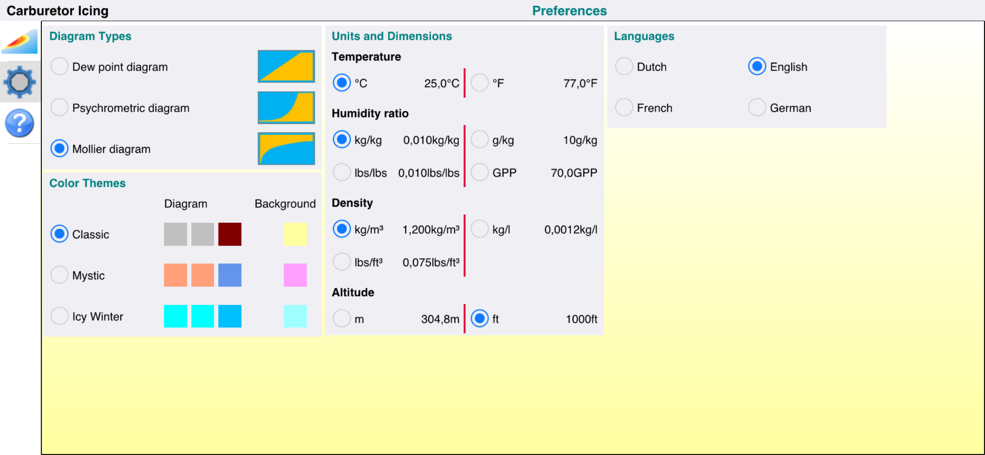Set temperature unit to °F

tap(479, 83)
